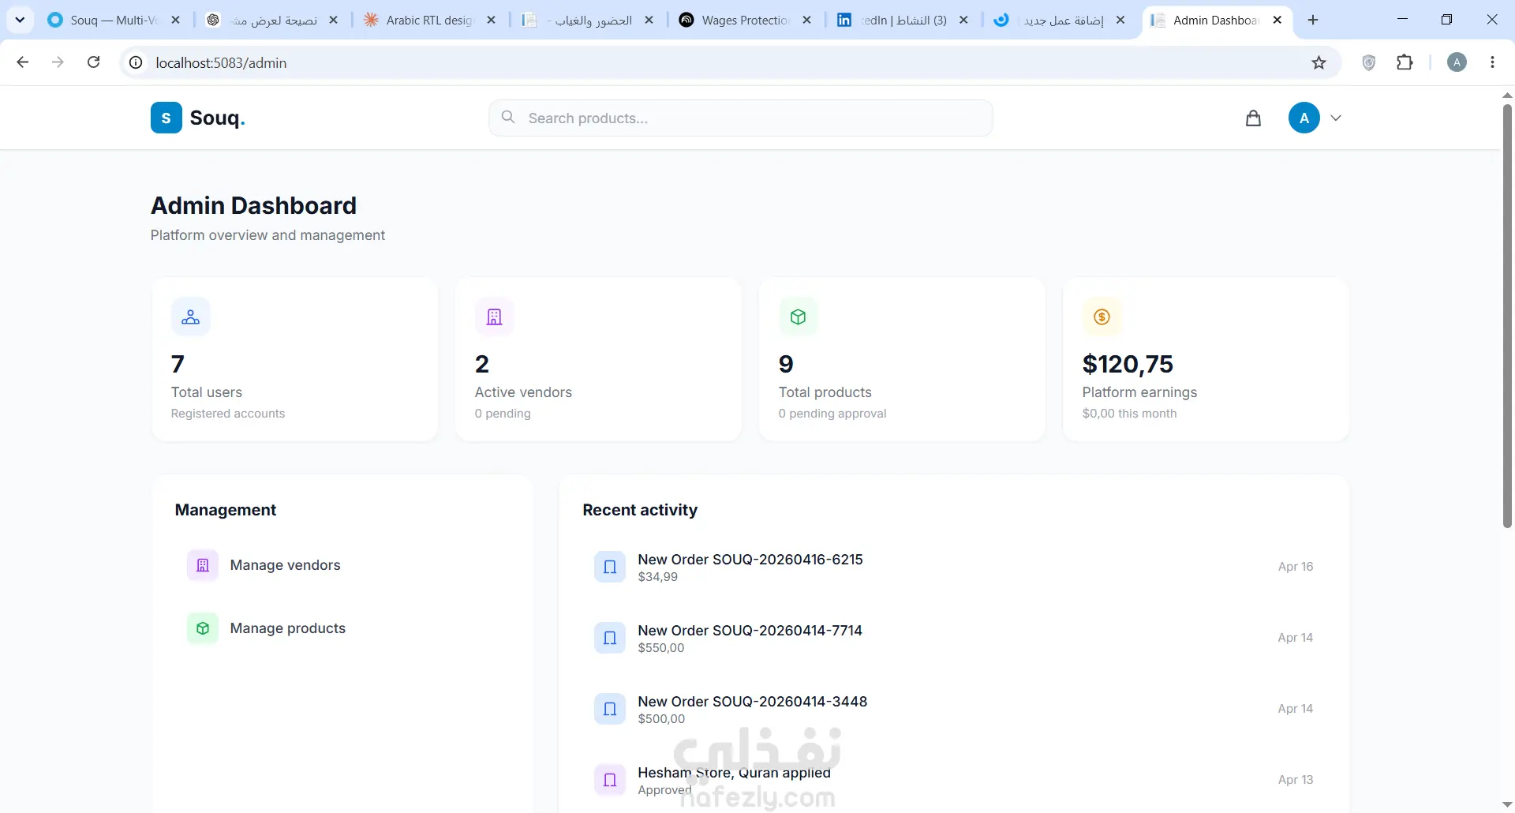Image resolution: width=1515 pixels, height=813 pixels.
Task: Click 'Total products' label
Action: 825,392
